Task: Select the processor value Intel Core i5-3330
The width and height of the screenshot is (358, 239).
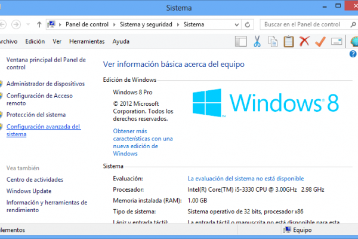Action: point(256,189)
